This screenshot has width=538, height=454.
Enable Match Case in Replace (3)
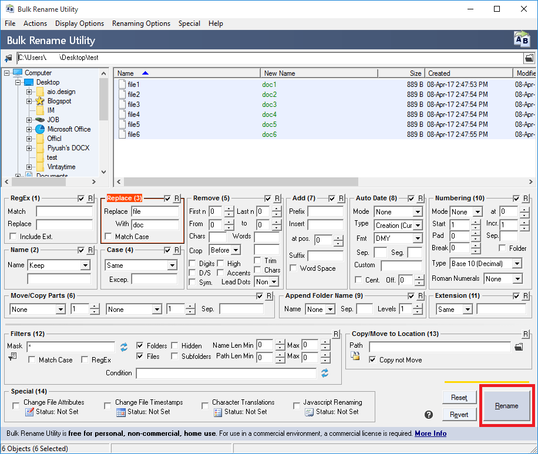pyautogui.click(x=109, y=237)
